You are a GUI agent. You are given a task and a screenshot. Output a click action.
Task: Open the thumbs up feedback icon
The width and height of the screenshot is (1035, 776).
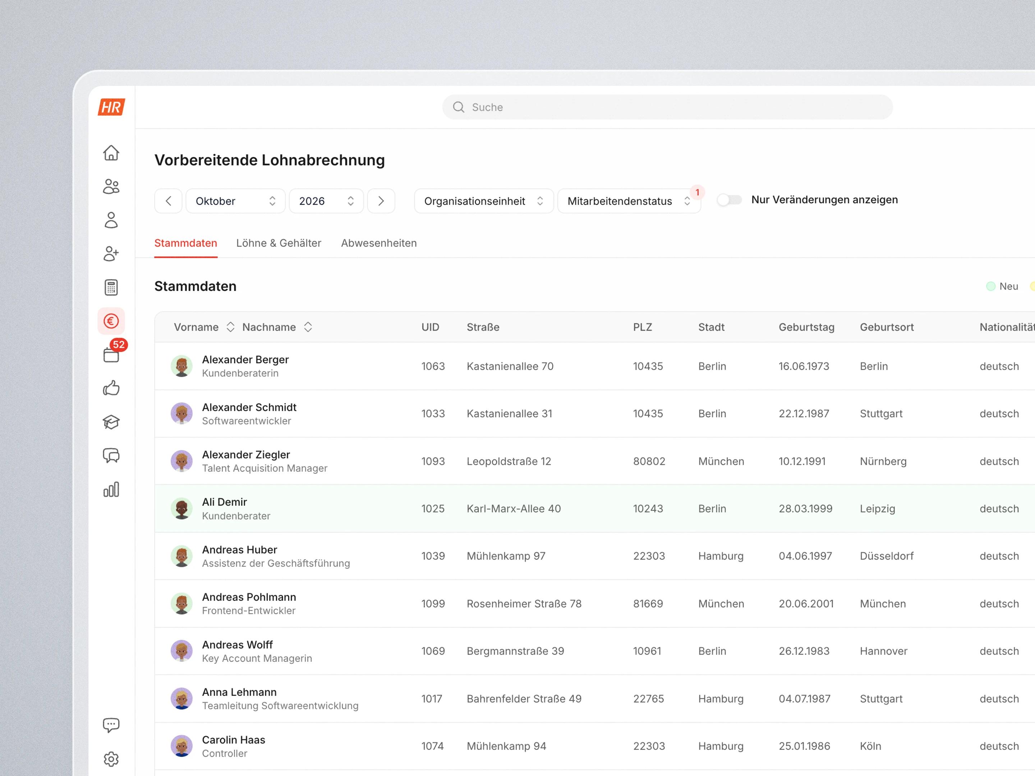point(111,388)
